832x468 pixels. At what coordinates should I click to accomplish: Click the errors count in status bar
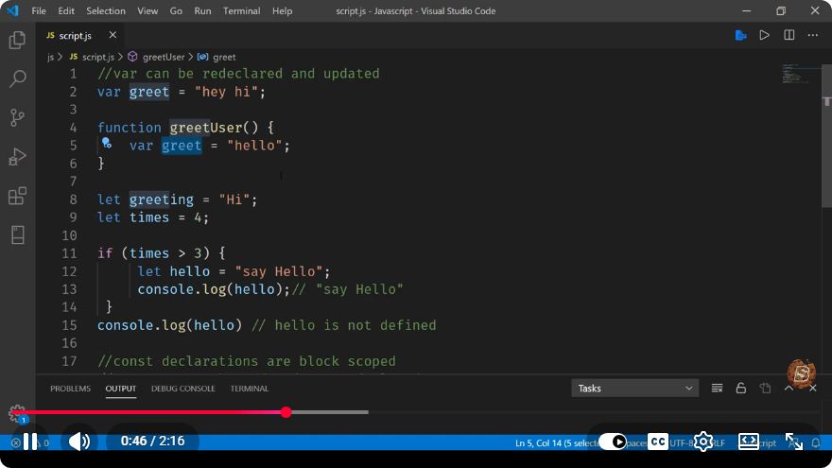[16, 442]
